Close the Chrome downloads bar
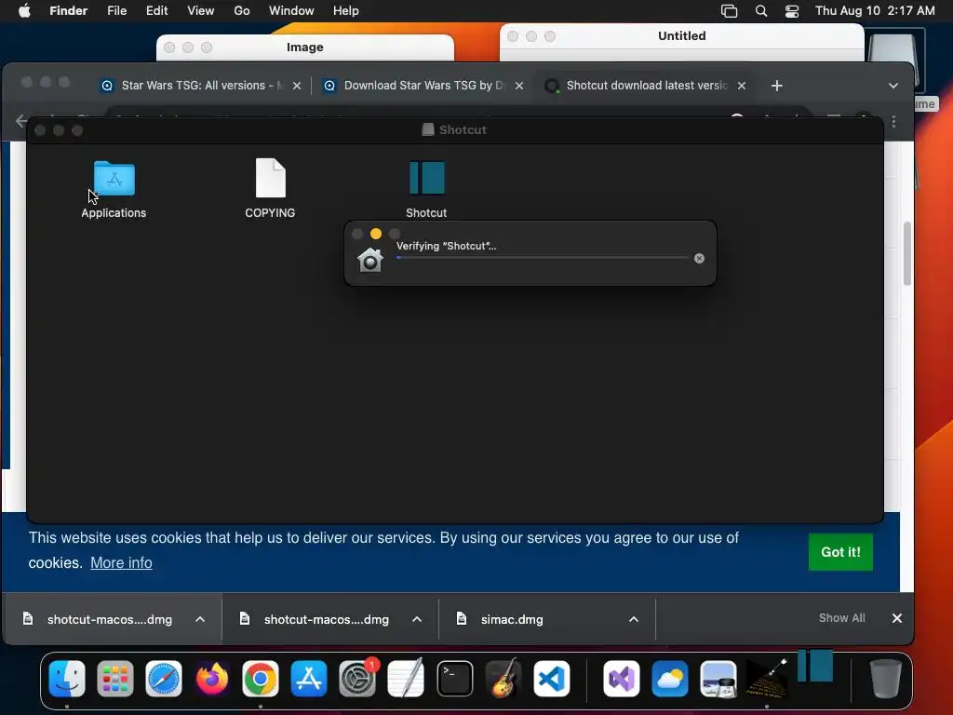This screenshot has height=715, width=953. [897, 618]
